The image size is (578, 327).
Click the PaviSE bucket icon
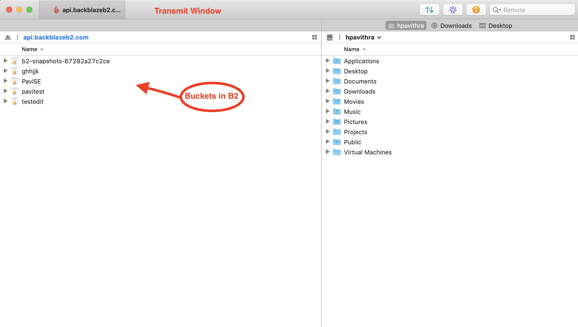pyautogui.click(x=15, y=81)
